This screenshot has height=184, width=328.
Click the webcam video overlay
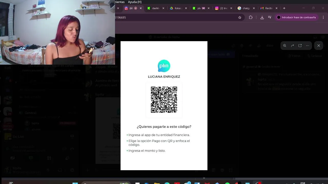pos(57,32)
